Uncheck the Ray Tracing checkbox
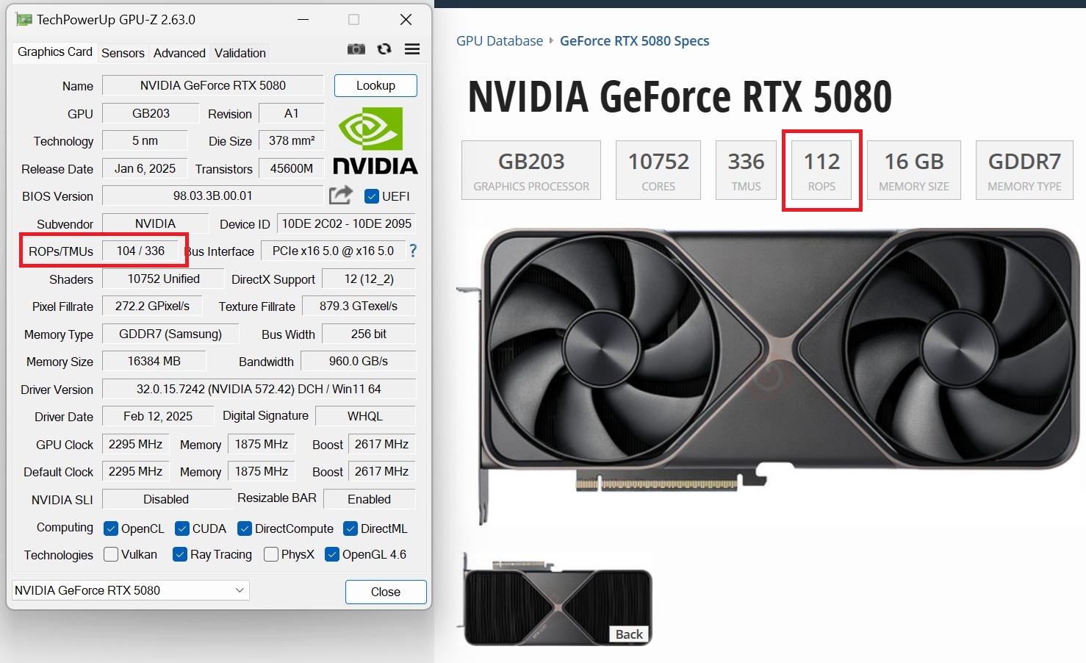This screenshot has width=1086, height=663. [180, 554]
